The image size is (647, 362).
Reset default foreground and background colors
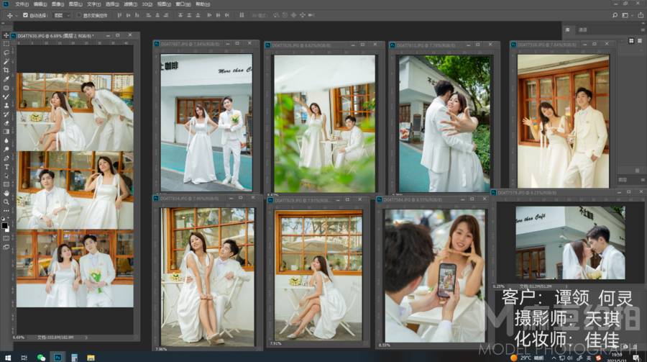coord(4,219)
